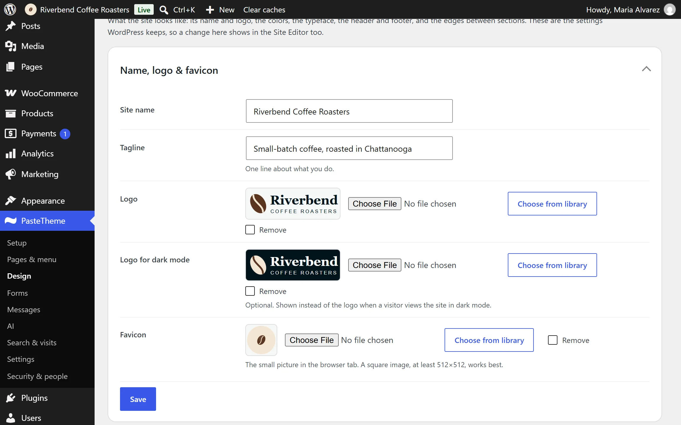
Task: Open the Marketing menu label
Action: point(40,174)
